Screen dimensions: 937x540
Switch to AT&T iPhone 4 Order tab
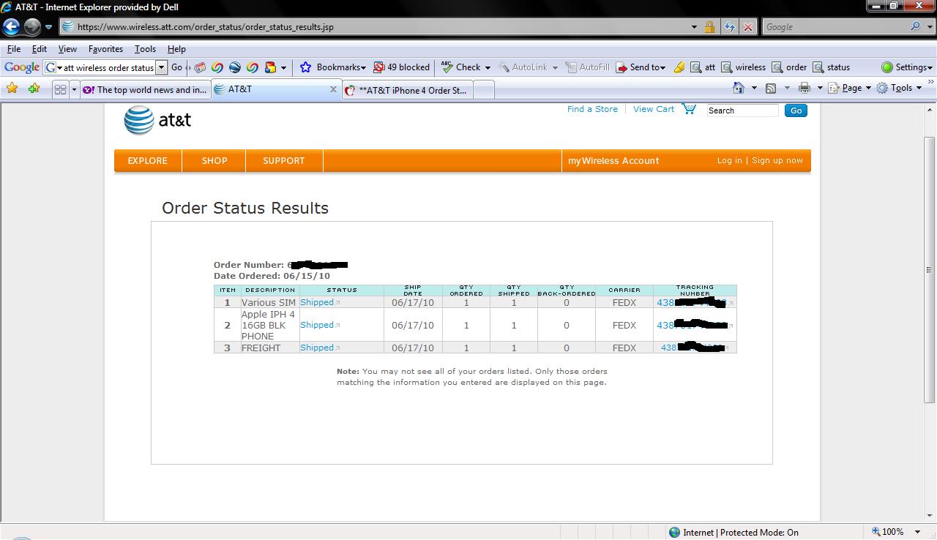coord(407,90)
